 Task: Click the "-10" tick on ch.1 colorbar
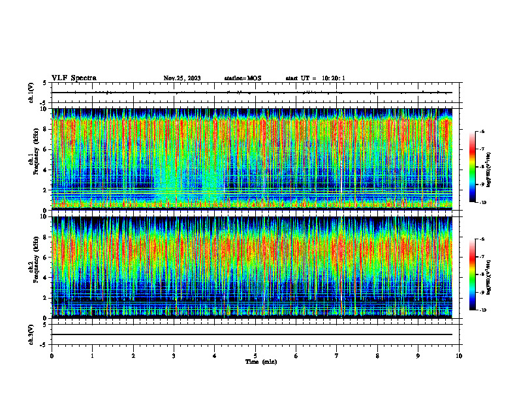483,203
